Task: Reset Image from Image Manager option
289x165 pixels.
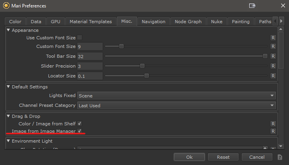Action: [273, 131]
